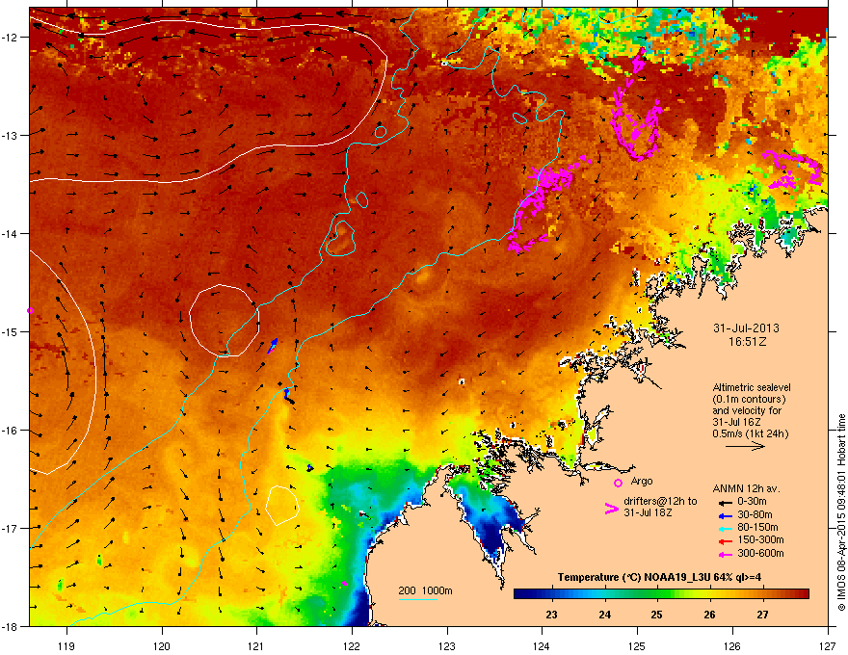Viewport: 848px width, 655px height.
Task: Click the green 25°C region of color bar
Action: click(x=656, y=594)
